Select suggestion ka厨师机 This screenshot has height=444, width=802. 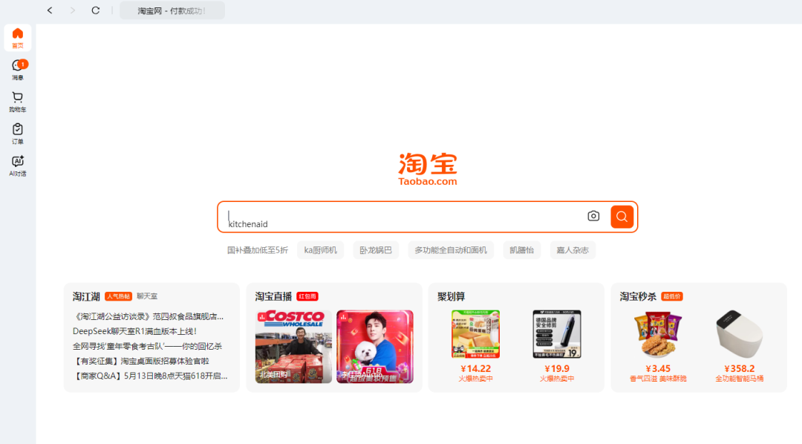(x=321, y=250)
